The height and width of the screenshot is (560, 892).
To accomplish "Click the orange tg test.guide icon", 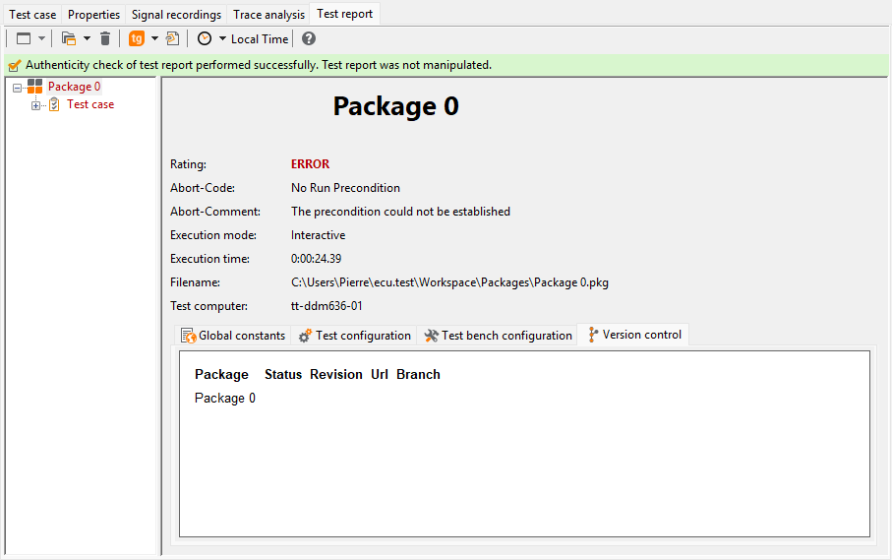I will [x=137, y=38].
